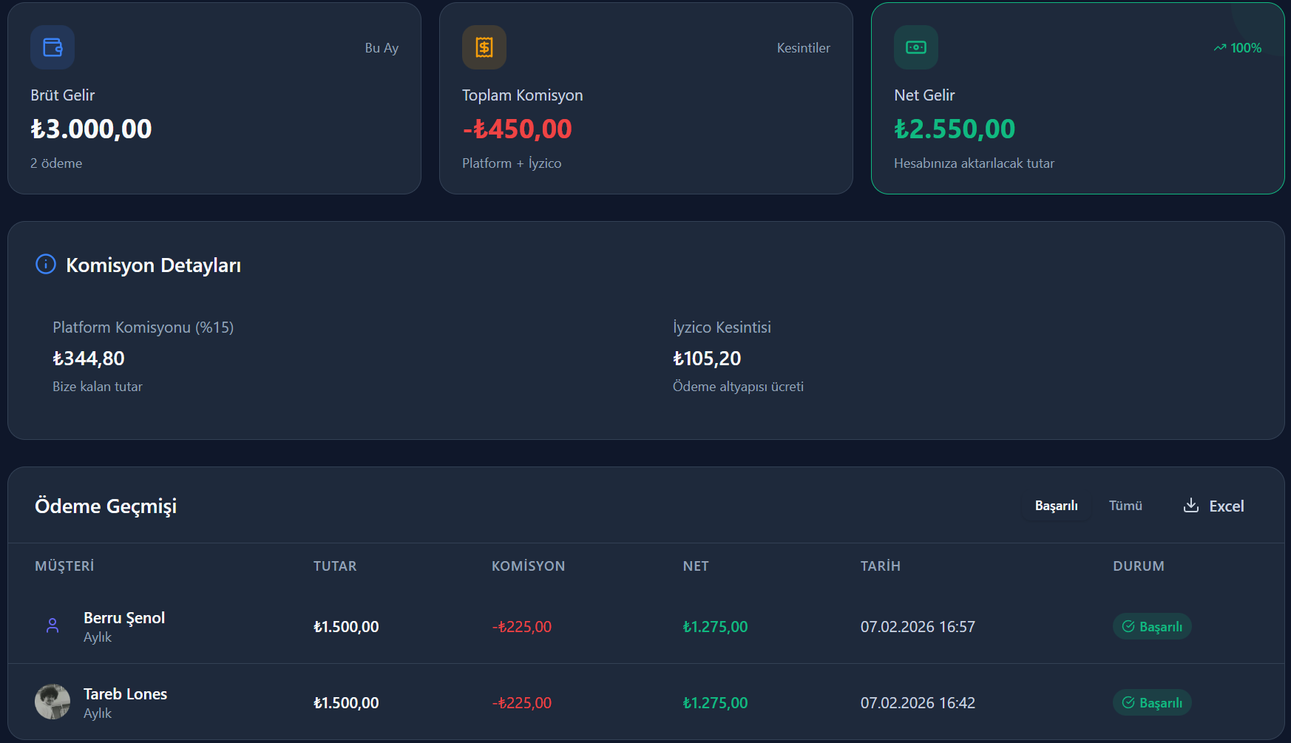
Task: Click the TUTAR column header
Action: 335,566
